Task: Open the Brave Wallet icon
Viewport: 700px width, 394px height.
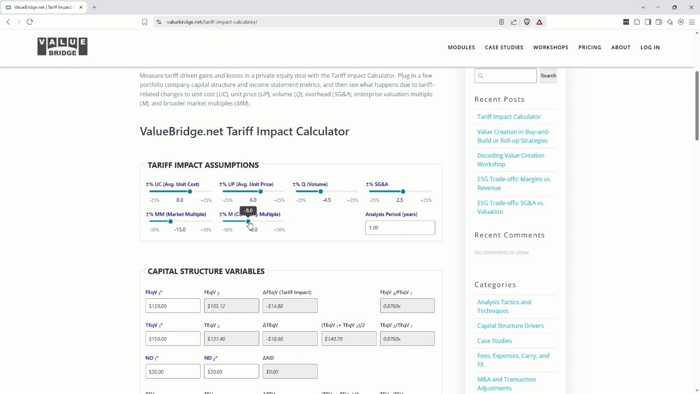Action: pyautogui.click(x=659, y=22)
